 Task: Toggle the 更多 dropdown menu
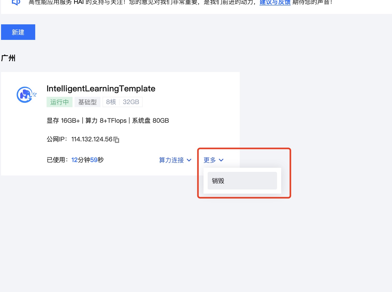point(214,160)
